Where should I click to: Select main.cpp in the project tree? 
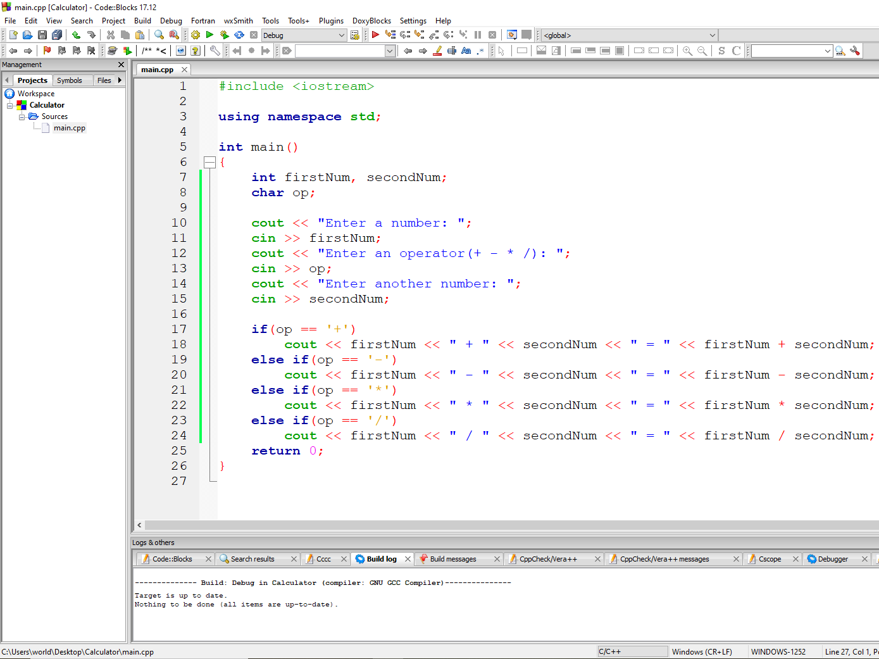point(69,128)
